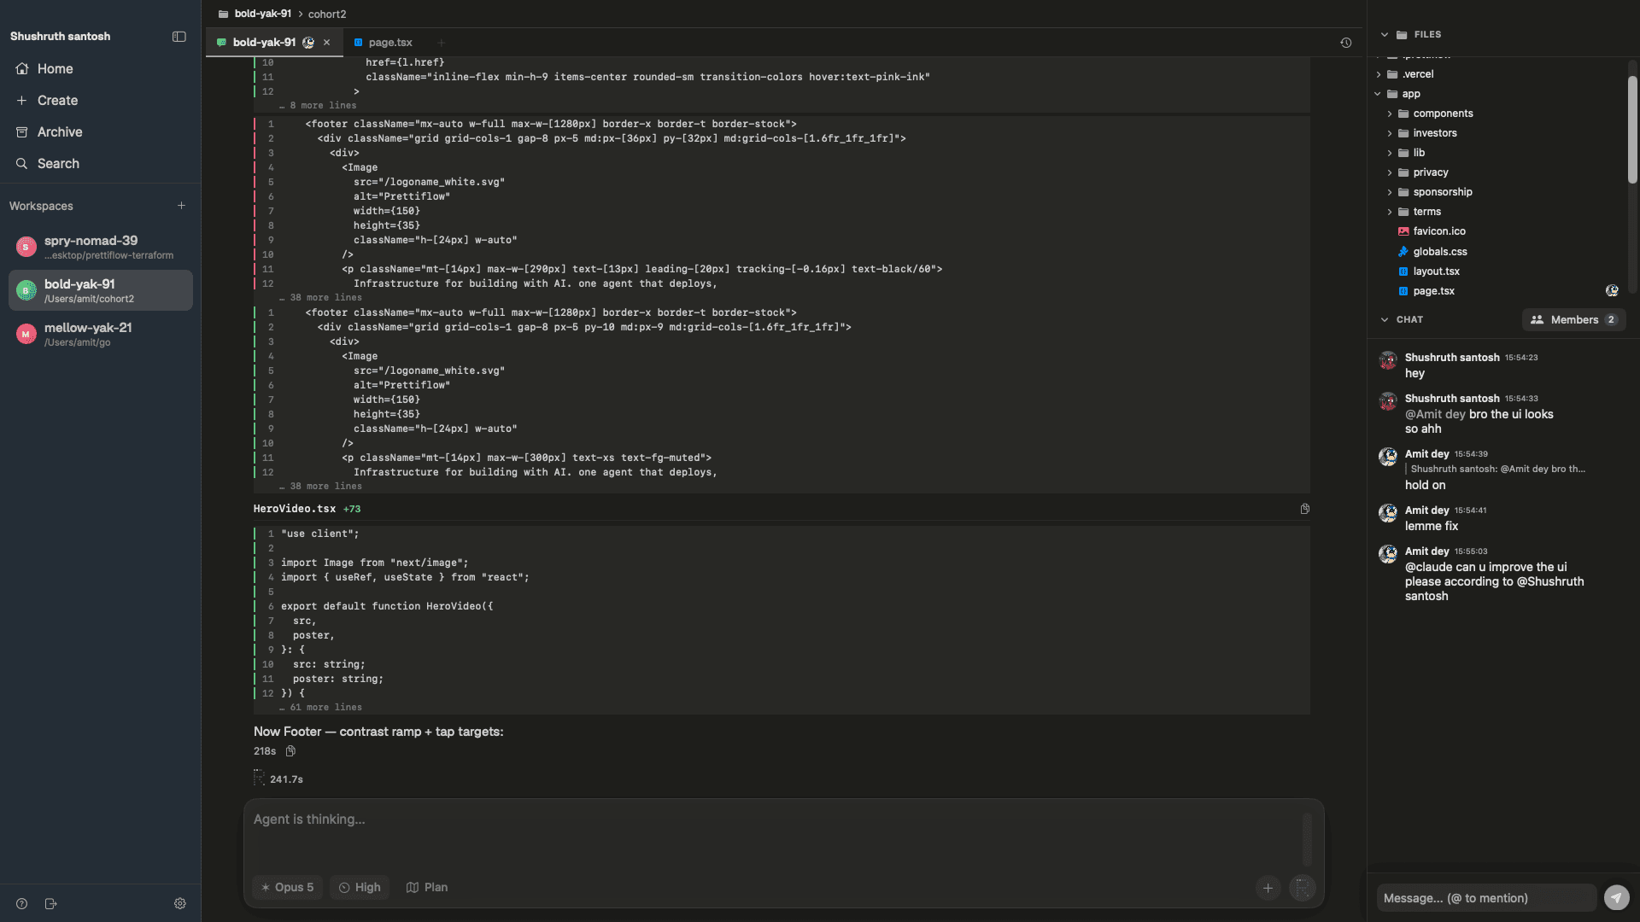1640x922 pixels.
Task: Expand 8 more lines at top
Action: tap(318, 106)
